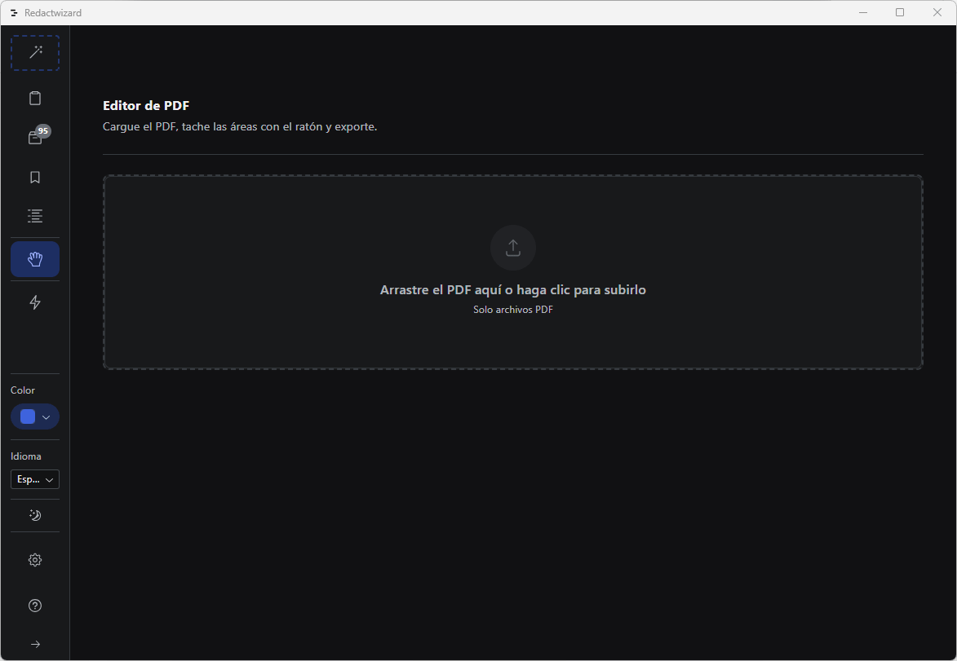Click 'Arrastre el PDF aquí' upload text
The height and width of the screenshot is (661, 957).
[512, 289]
